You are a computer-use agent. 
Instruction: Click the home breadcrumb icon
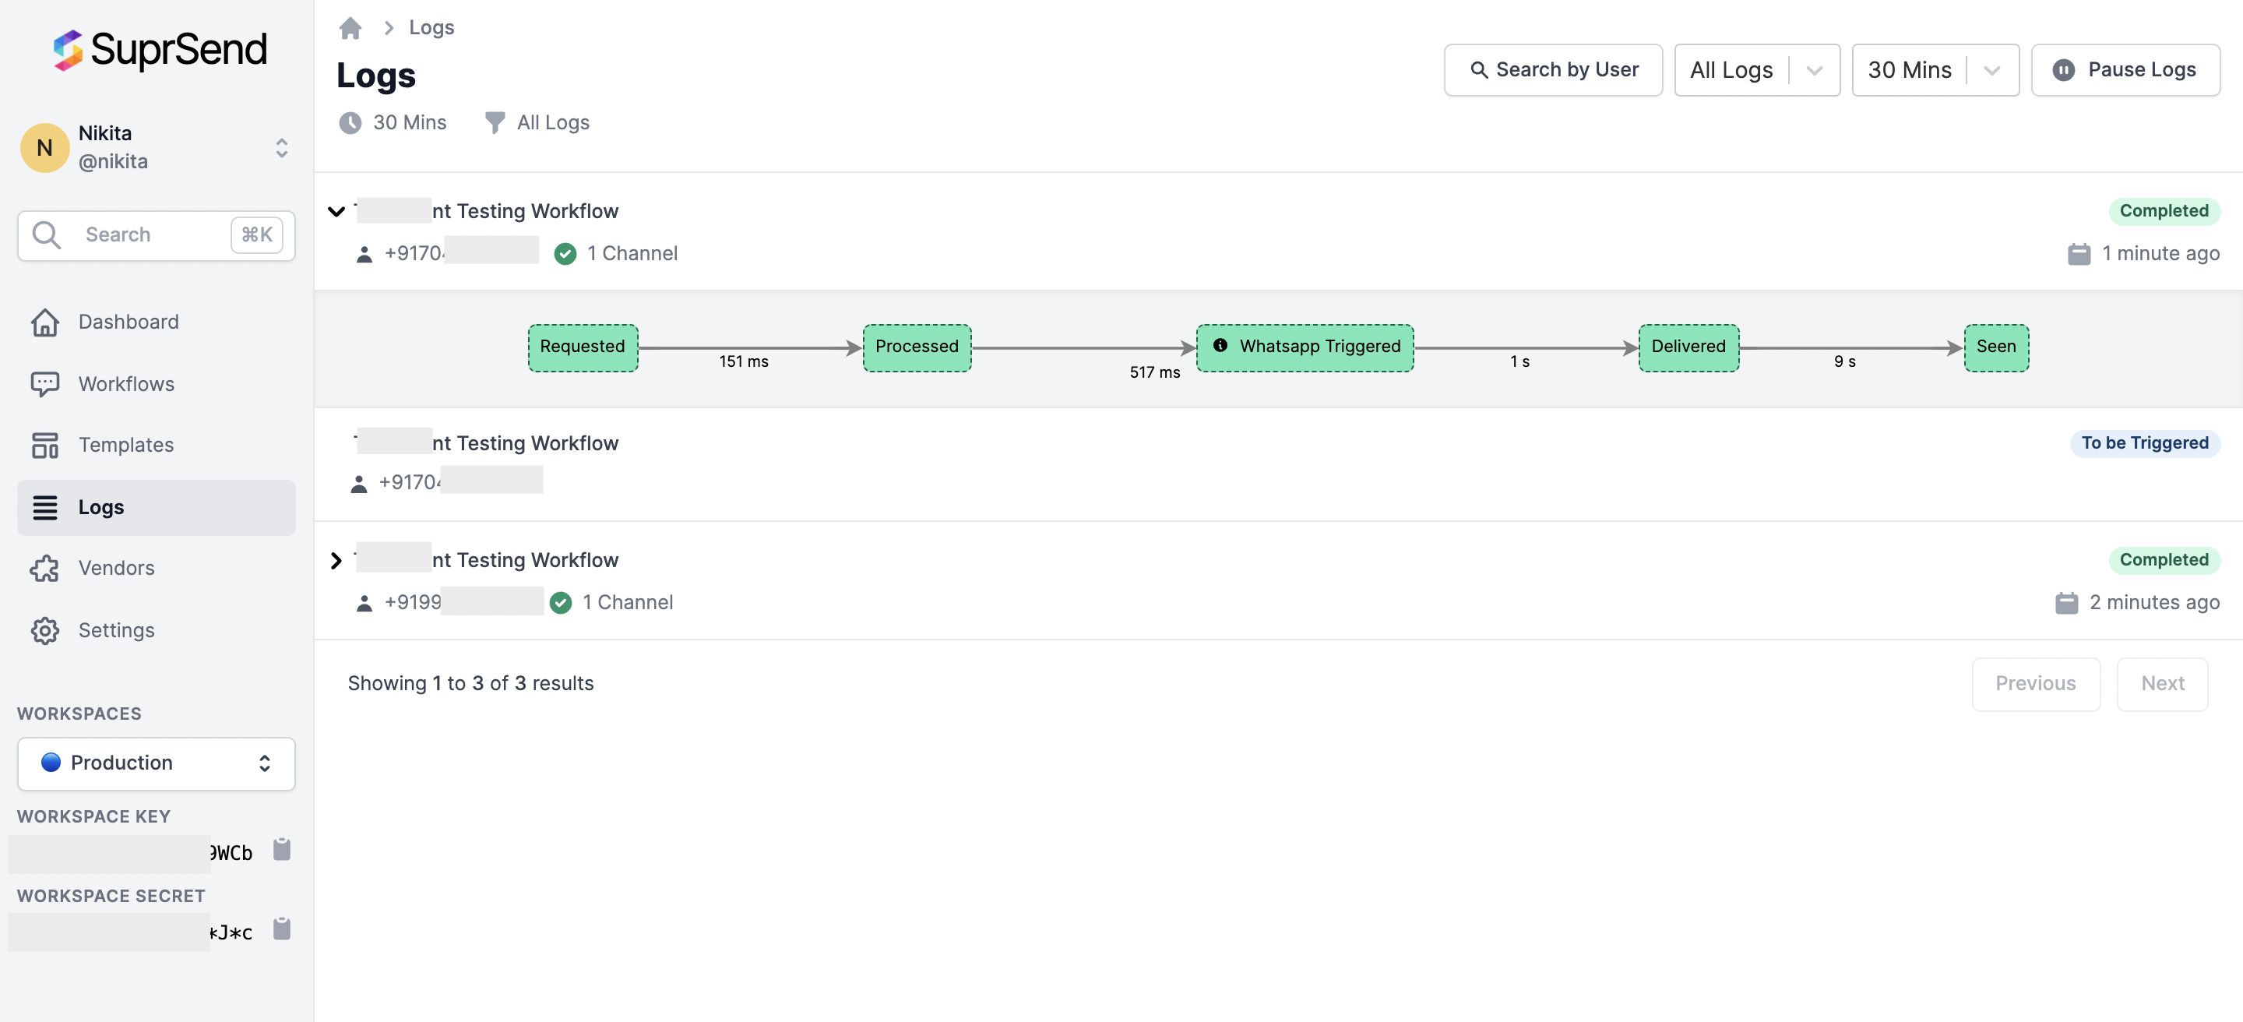point(350,28)
